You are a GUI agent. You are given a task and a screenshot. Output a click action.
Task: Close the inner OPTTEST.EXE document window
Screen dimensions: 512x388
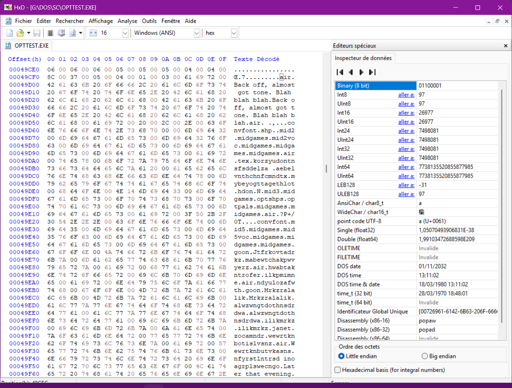pyautogui.click(x=506, y=21)
